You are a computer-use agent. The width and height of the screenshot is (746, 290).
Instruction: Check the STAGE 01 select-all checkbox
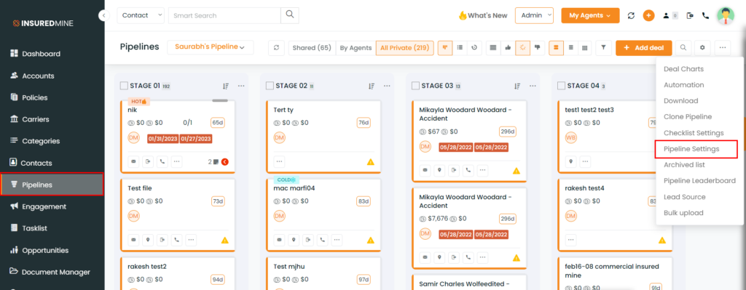coord(124,86)
